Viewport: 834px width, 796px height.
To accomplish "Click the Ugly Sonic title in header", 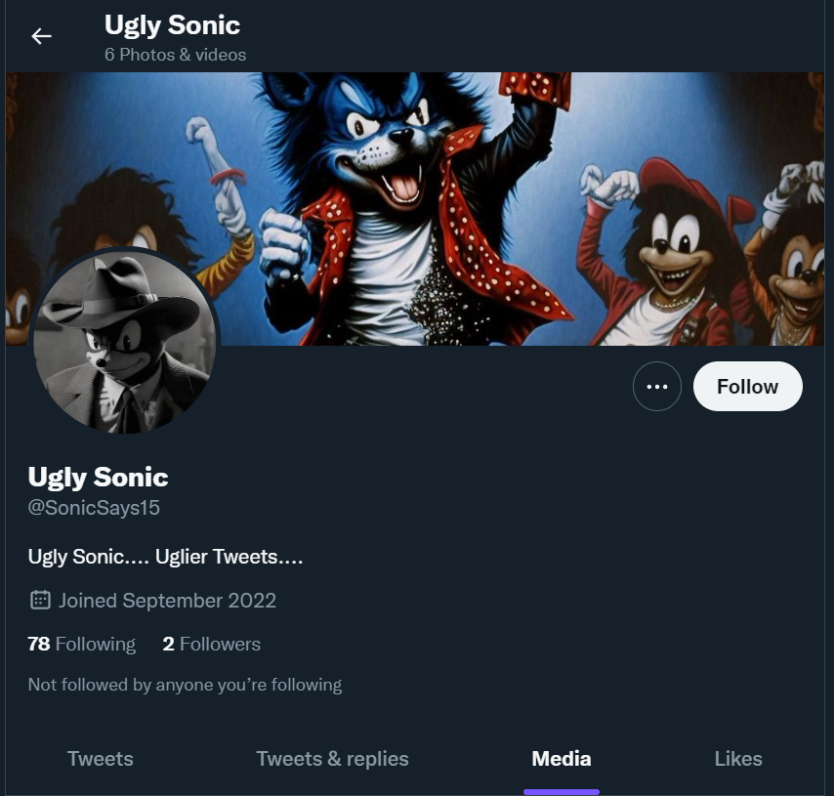I will point(172,25).
